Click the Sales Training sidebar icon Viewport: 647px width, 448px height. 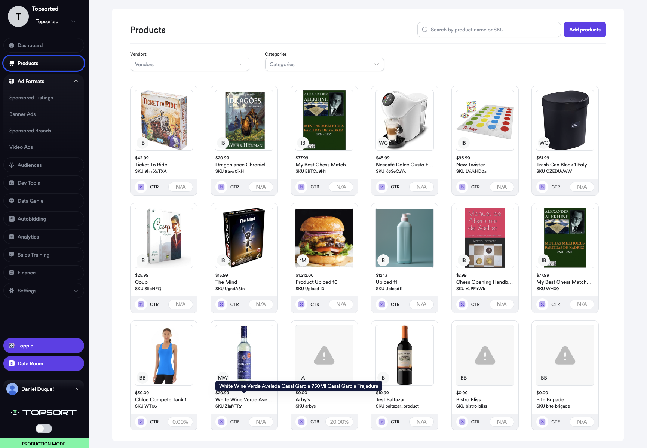[x=12, y=255]
